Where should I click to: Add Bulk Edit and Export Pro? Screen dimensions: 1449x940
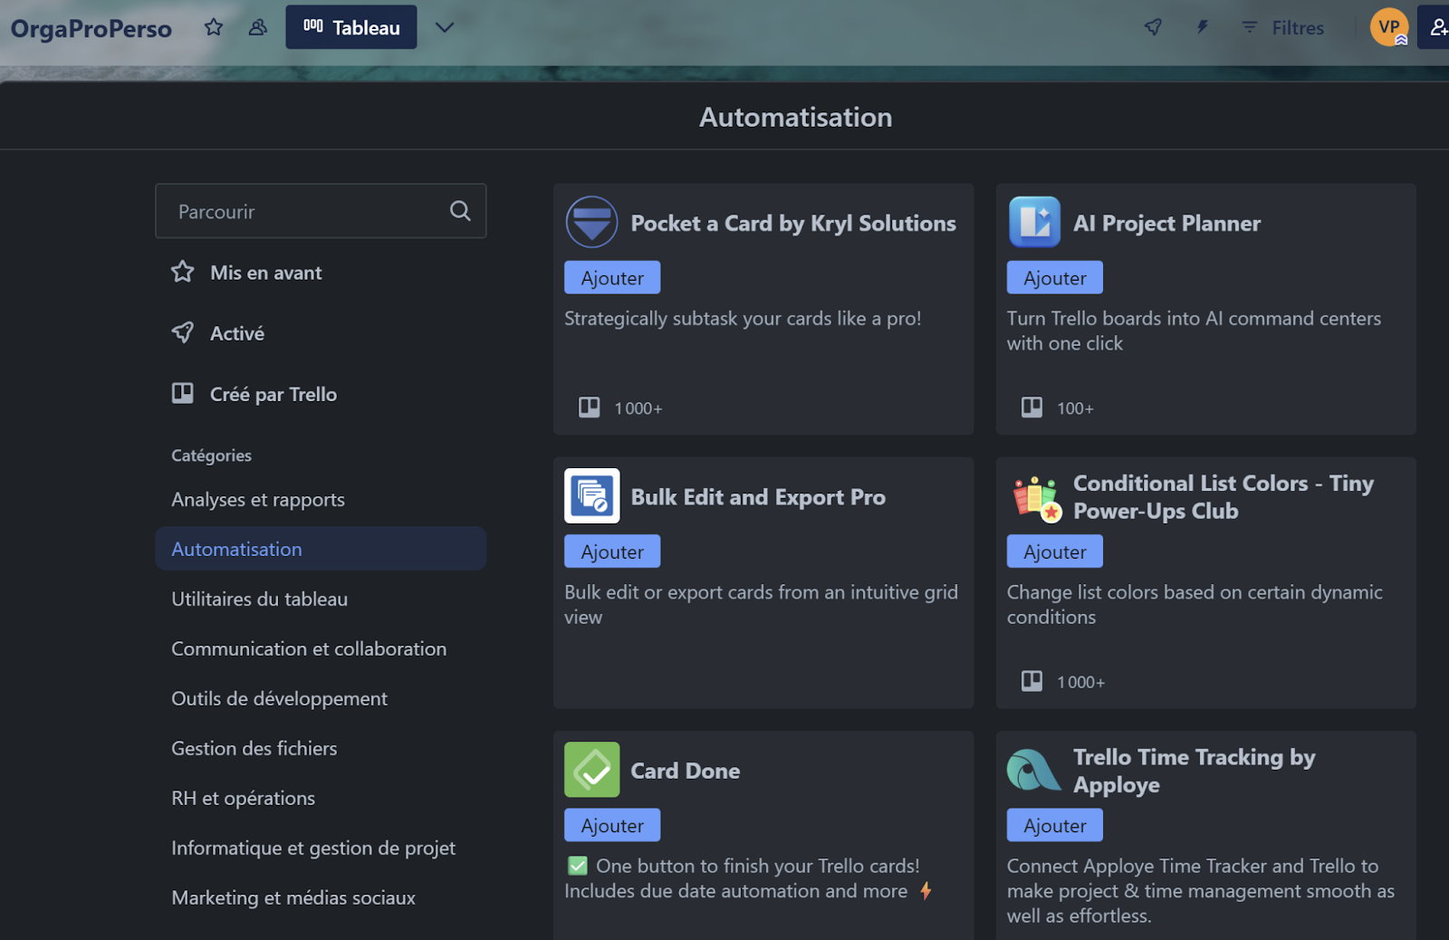612,552
